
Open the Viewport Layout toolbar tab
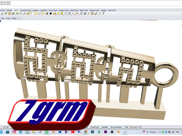[26, 10]
